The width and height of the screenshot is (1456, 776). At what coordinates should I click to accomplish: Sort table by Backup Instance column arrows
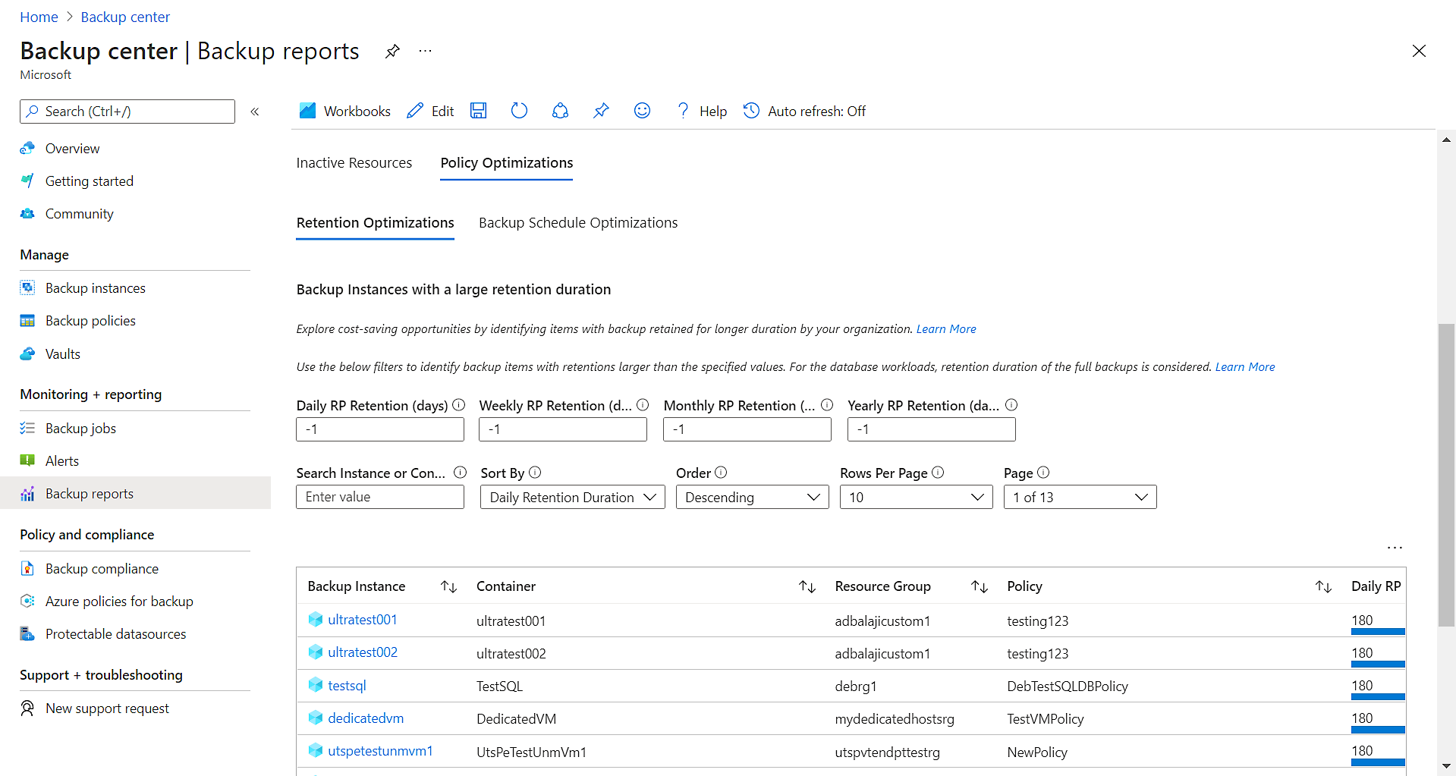(x=448, y=586)
